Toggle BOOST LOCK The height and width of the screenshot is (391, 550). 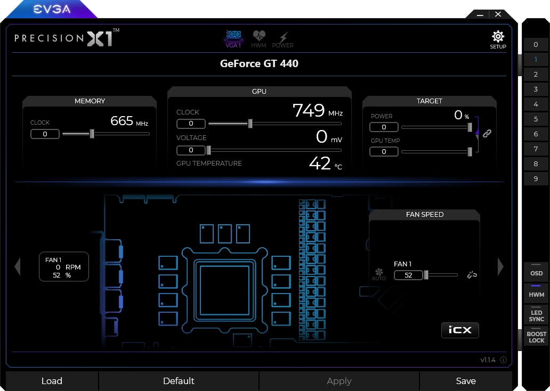point(536,336)
